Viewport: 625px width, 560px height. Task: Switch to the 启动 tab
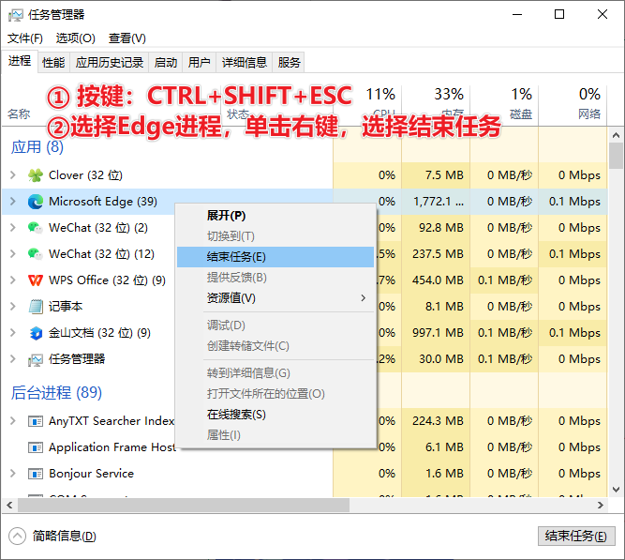[166, 62]
